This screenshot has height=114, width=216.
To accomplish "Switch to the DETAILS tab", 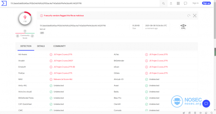I will click(x=41, y=46).
